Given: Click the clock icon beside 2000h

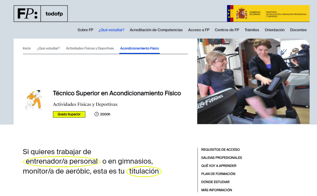Looking at the screenshot, I should [97, 114].
